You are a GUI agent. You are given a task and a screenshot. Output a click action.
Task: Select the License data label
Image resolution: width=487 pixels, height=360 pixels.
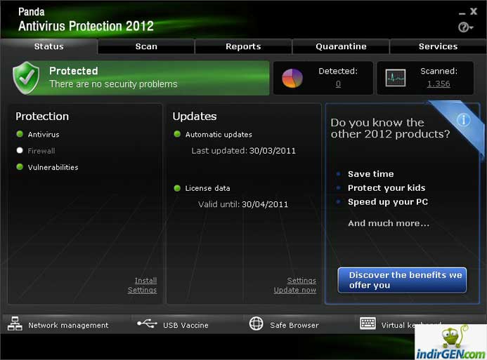click(207, 188)
